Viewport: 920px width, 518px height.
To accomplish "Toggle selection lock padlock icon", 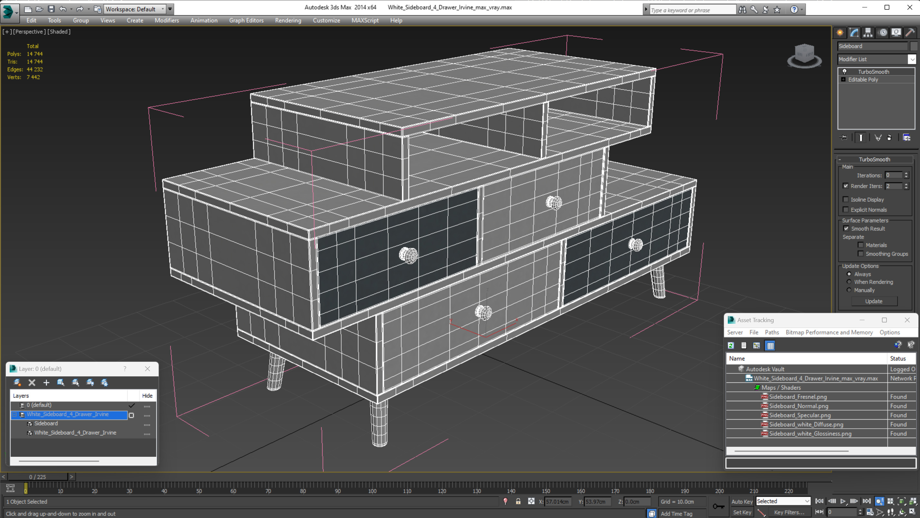I will (518, 501).
